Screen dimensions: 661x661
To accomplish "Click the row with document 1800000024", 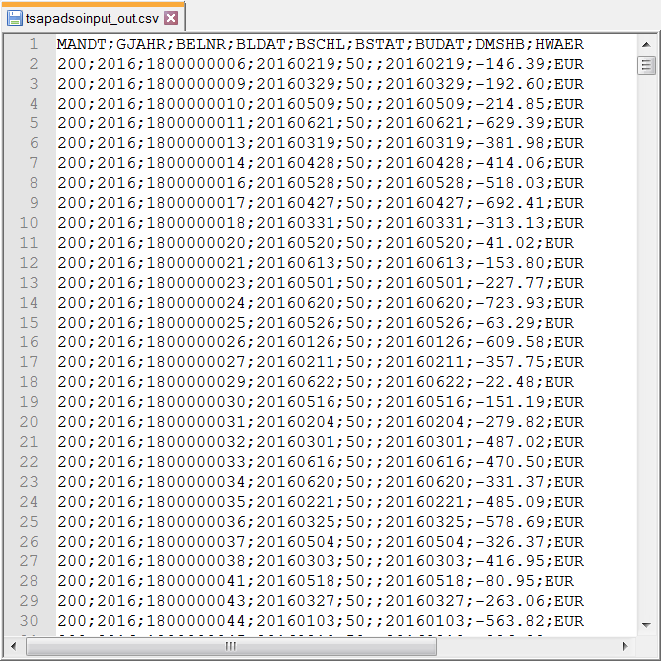I will click(x=321, y=303).
